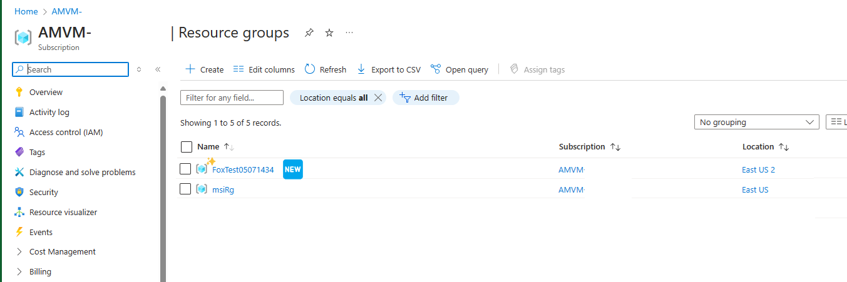The image size is (847, 282).
Task: Sort by Subscription column arrows
Action: tap(615, 147)
